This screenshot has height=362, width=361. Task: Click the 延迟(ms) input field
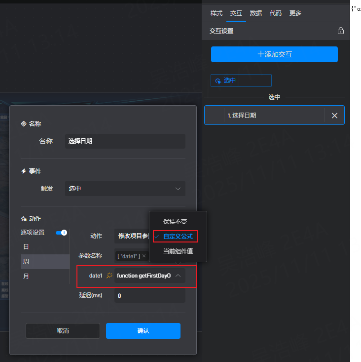(149, 296)
